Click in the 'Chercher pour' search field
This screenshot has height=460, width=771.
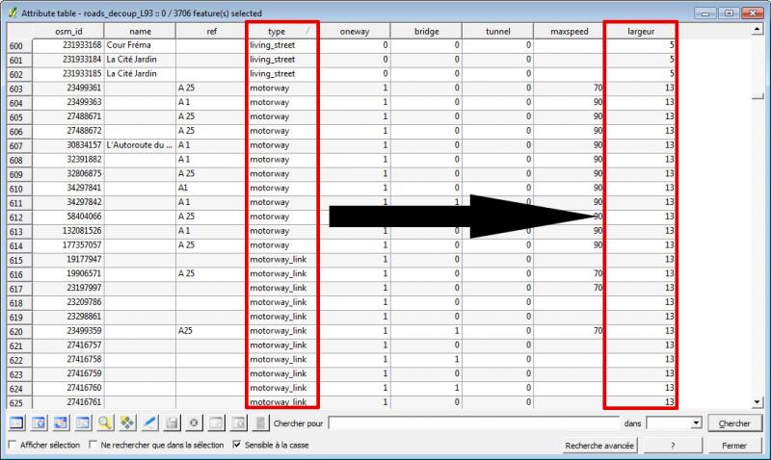(x=472, y=422)
